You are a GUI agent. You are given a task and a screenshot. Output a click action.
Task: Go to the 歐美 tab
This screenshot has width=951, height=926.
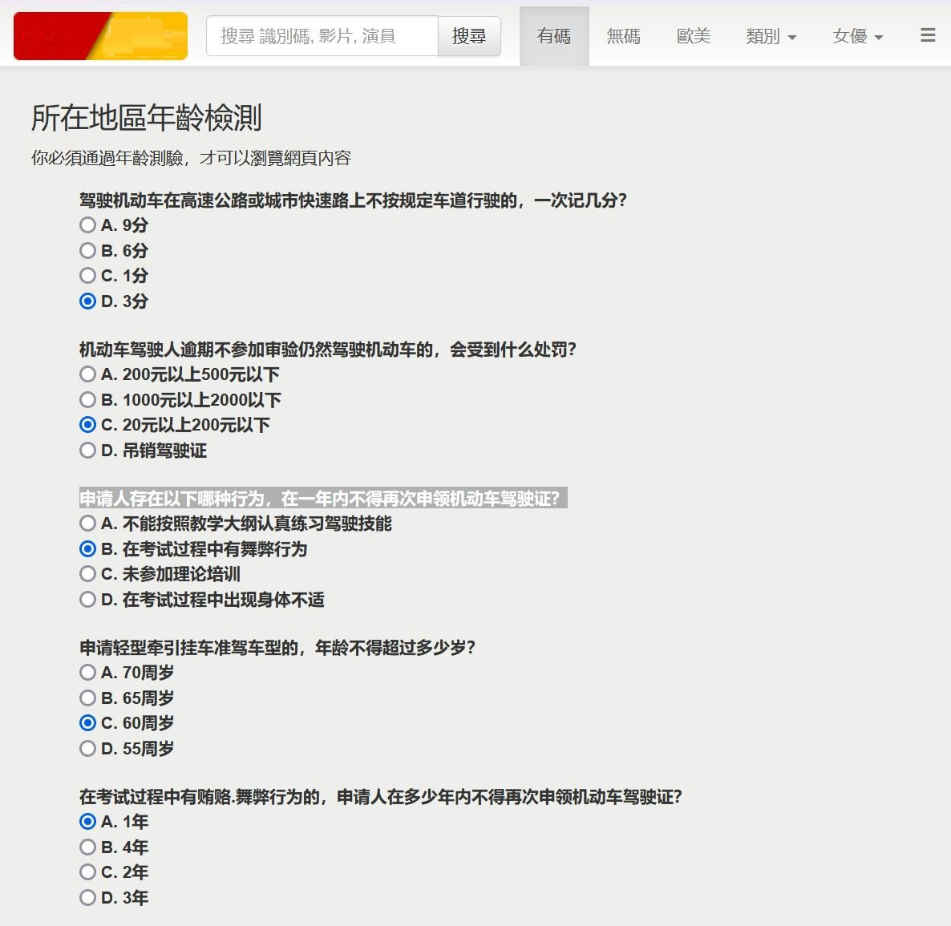click(x=694, y=36)
